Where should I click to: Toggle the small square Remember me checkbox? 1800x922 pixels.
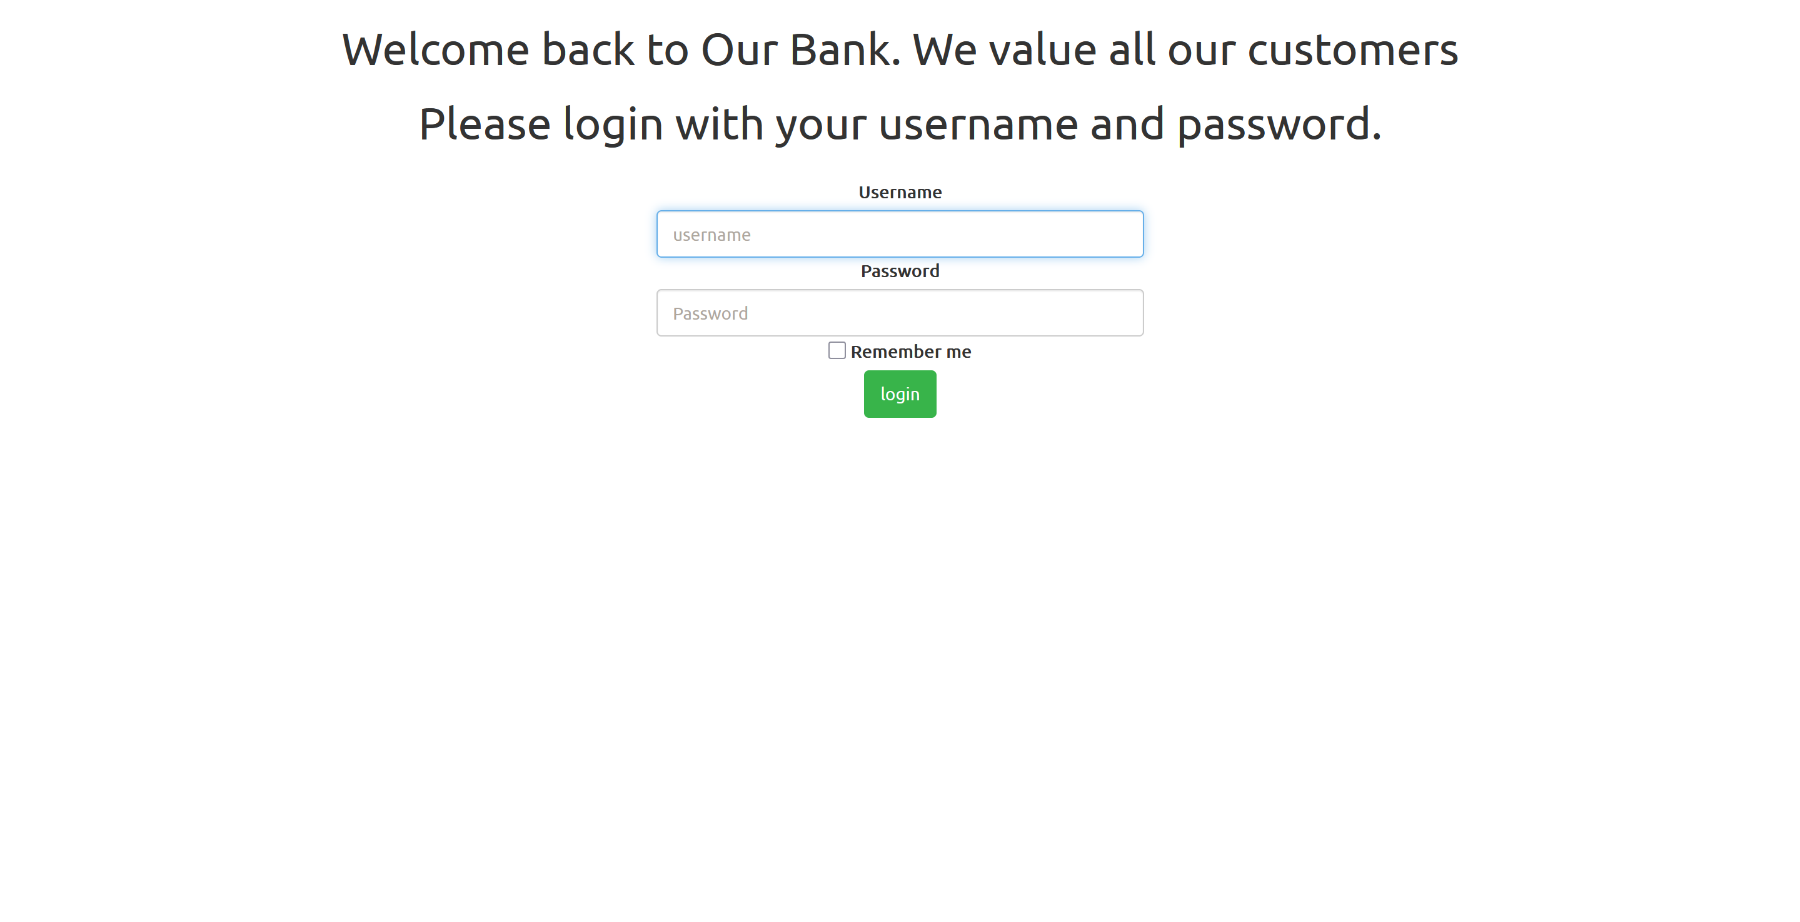point(837,350)
